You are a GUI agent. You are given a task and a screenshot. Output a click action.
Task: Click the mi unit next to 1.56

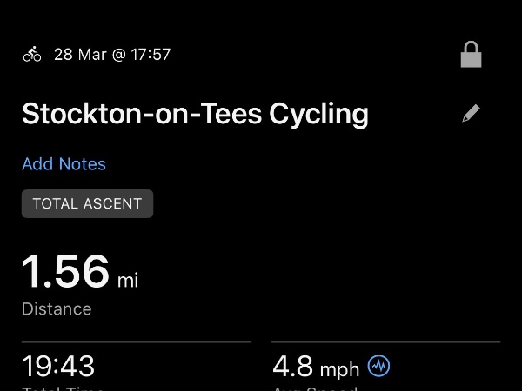coord(128,280)
